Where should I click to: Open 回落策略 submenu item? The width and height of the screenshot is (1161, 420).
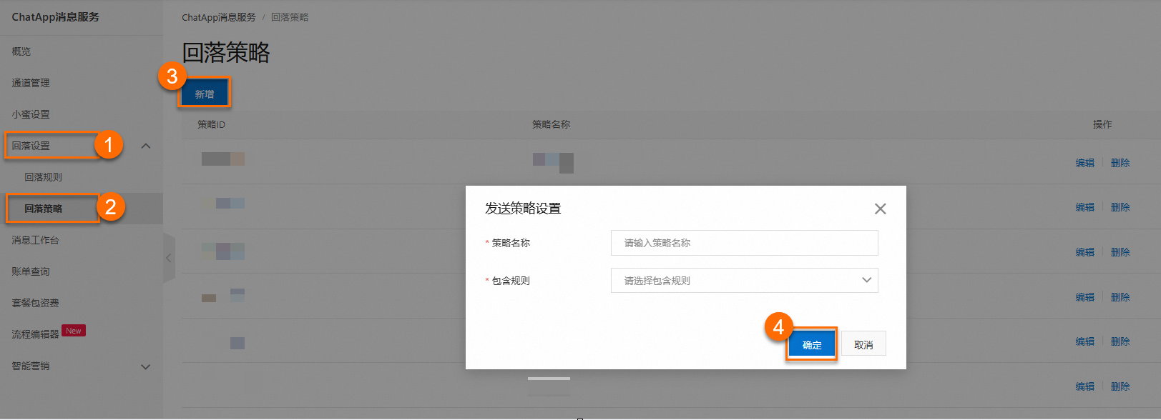(43, 209)
